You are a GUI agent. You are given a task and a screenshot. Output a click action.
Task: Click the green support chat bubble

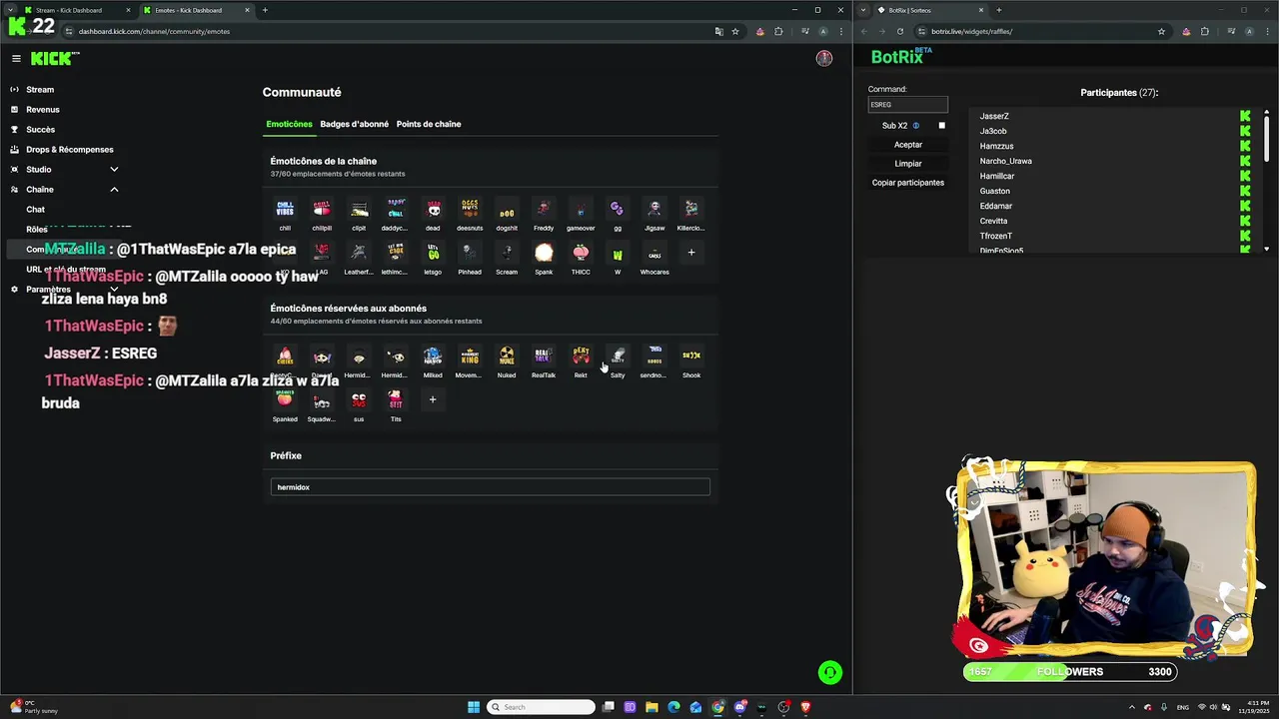pyautogui.click(x=829, y=673)
